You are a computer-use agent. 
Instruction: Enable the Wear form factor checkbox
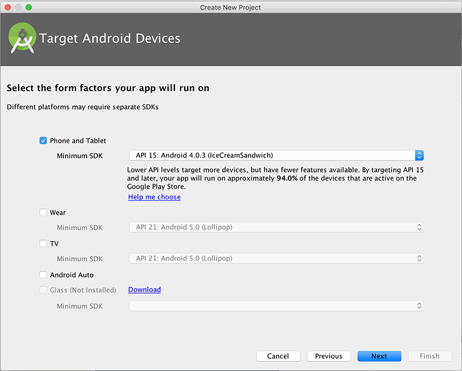[43, 212]
